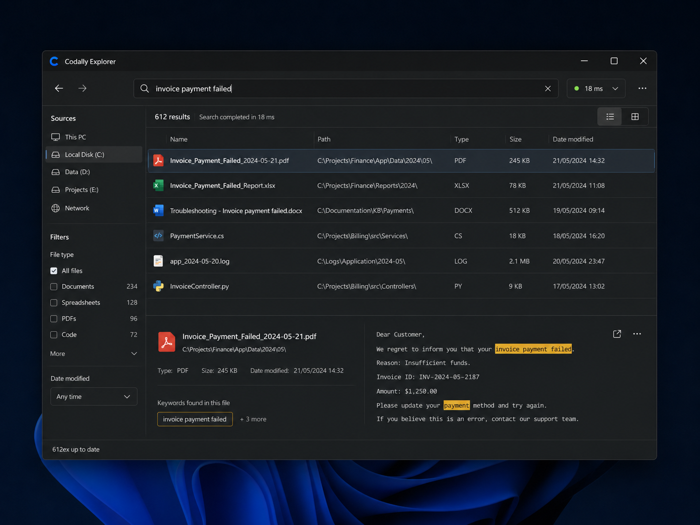The image size is (700, 525).
Task: Select the invoice payment failed keyword chip
Action: coord(195,419)
